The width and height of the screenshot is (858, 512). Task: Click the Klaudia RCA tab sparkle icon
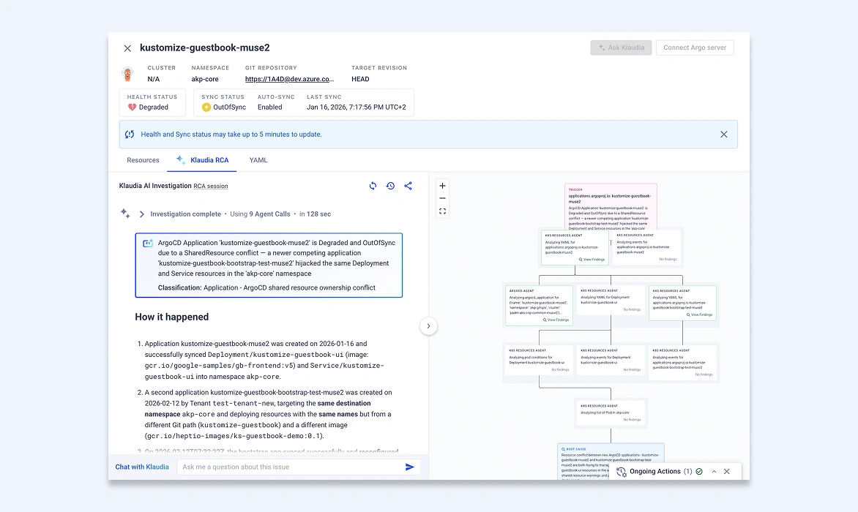pyautogui.click(x=181, y=159)
